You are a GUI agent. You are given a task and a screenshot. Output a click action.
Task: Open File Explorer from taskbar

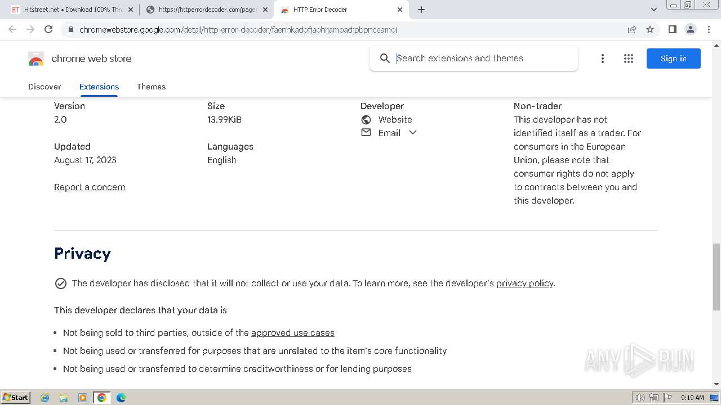coord(64,398)
